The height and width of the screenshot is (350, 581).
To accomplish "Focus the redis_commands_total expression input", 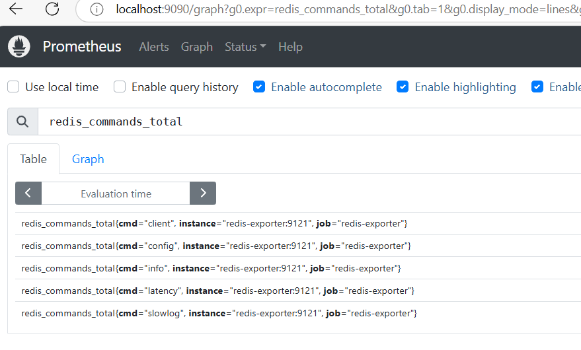I will [309, 122].
